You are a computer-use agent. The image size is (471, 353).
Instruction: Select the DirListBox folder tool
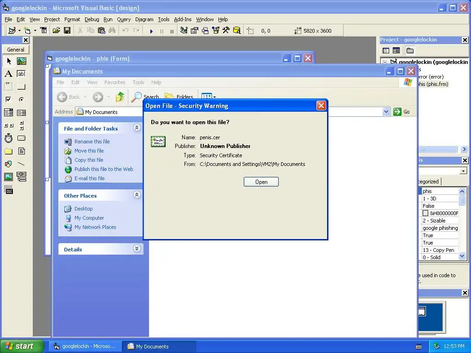tap(9, 151)
